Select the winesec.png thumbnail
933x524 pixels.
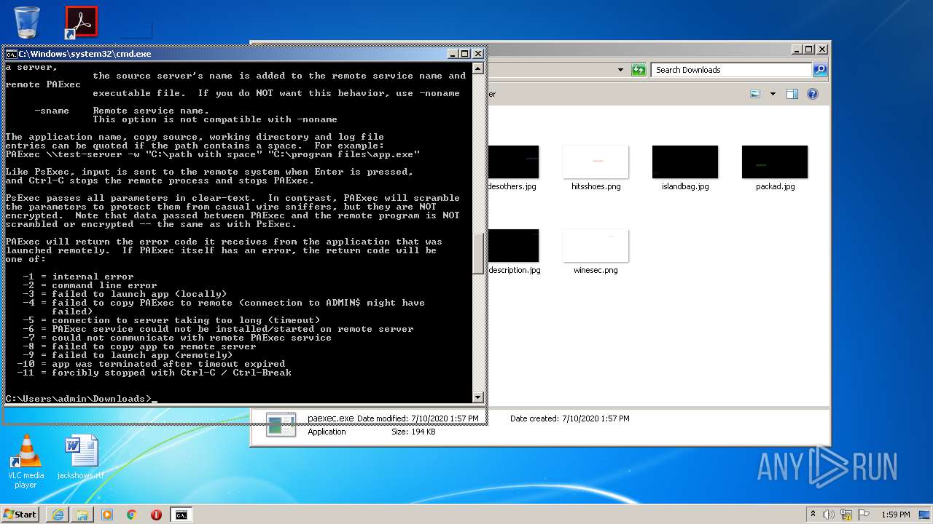coord(596,245)
